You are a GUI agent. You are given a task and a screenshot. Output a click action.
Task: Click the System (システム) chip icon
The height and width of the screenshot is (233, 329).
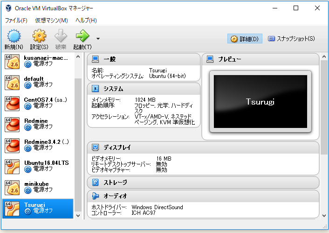coord(95,89)
